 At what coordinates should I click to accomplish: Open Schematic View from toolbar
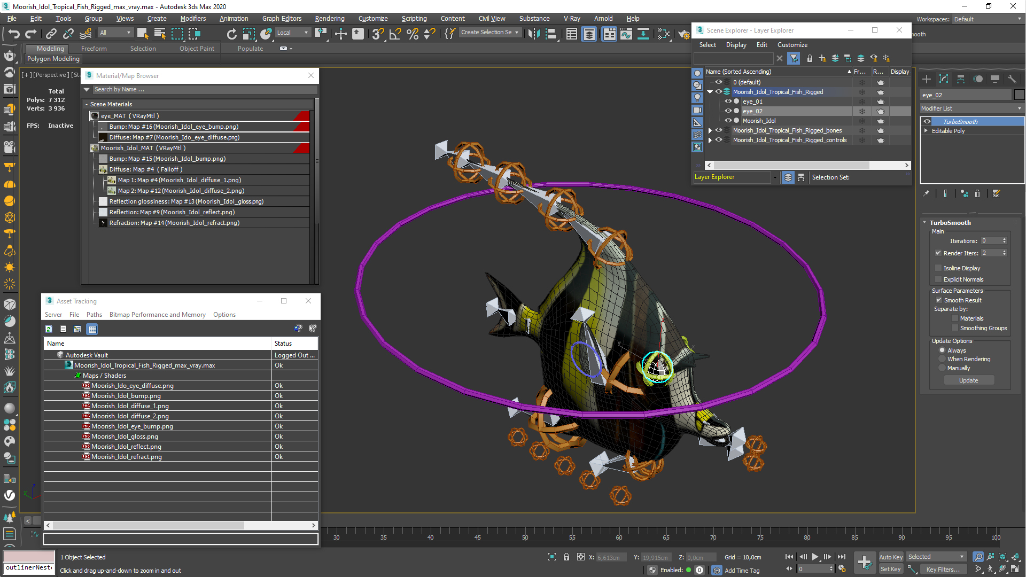(643, 33)
